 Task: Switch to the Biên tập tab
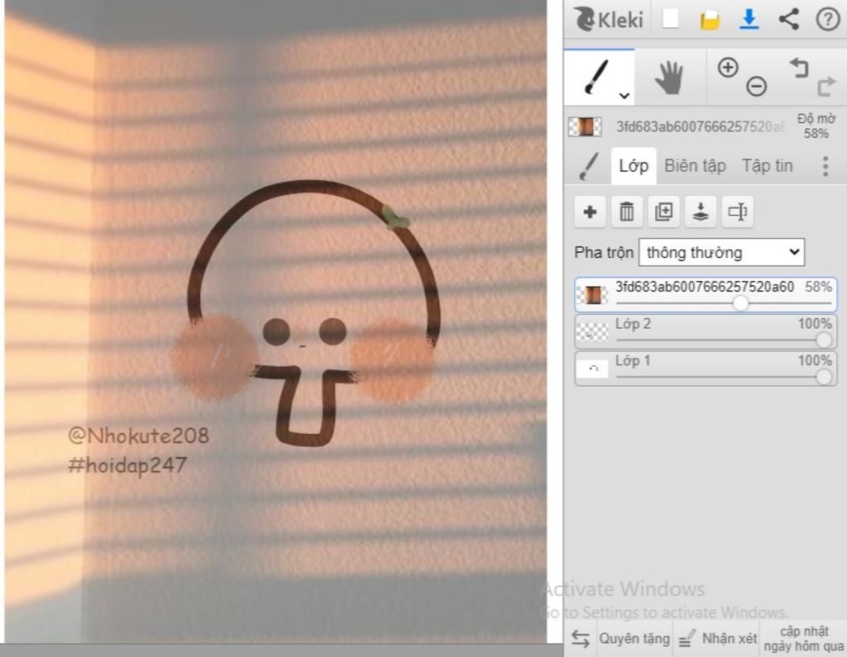click(695, 166)
